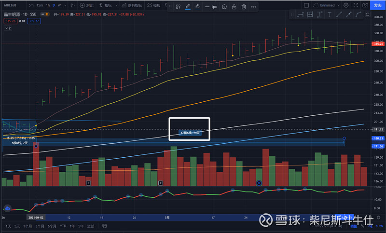386x233 pixels.
Task: Click the 335.26 price label on axis
Action: [378, 44]
